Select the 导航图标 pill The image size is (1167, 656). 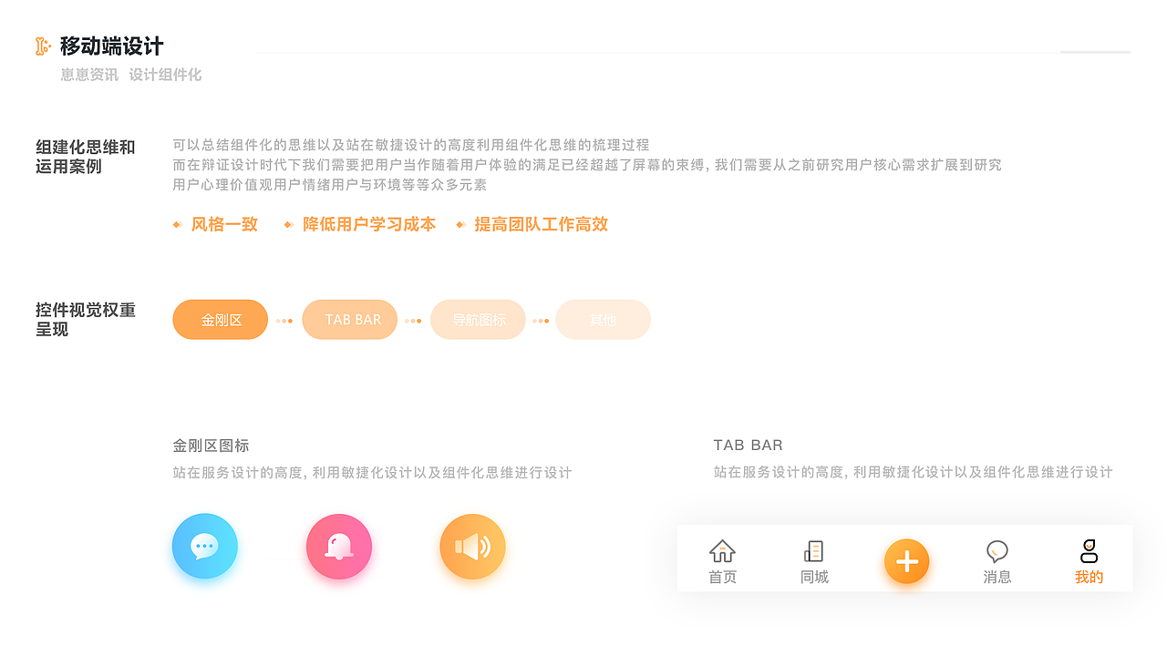click(x=478, y=319)
